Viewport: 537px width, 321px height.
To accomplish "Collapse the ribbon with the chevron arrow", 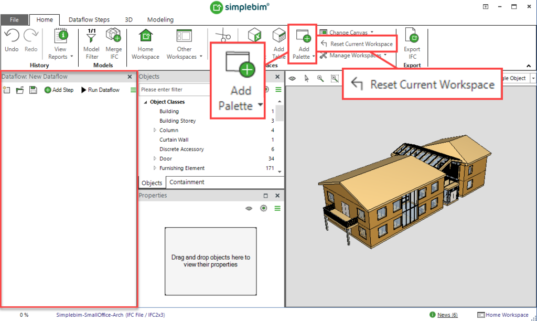I will coord(529,66).
